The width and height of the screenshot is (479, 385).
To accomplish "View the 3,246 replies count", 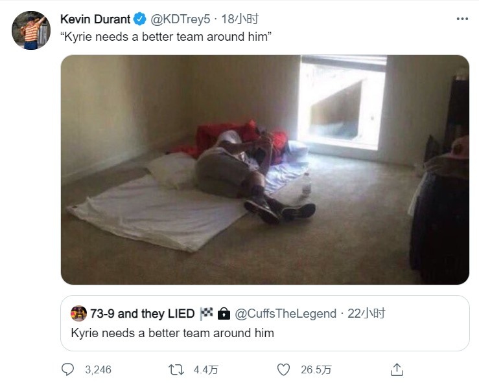I will [98, 369].
